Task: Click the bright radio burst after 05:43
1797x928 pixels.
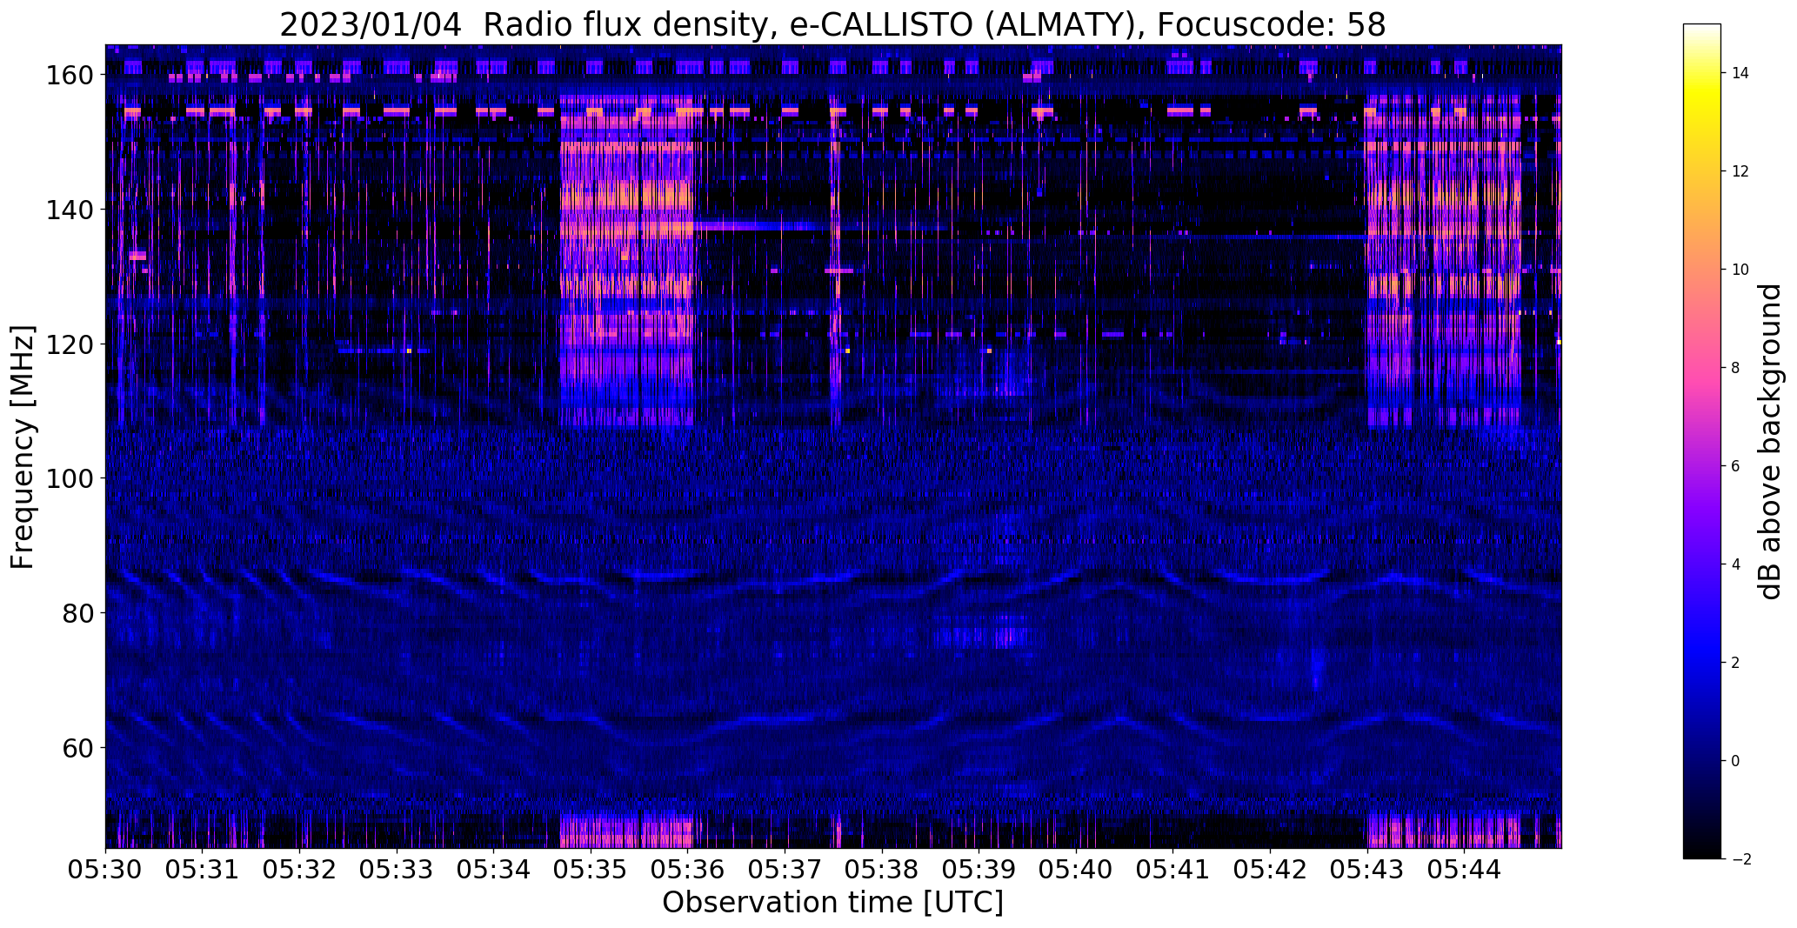Action: click(x=1444, y=261)
